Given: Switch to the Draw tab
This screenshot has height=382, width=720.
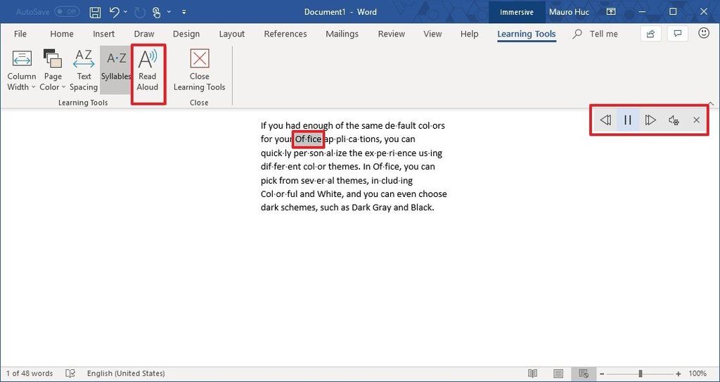Looking at the screenshot, I should [144, 34].
